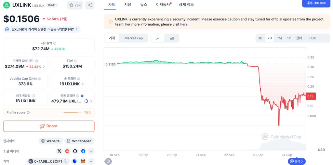Click the verified badge beside 유통 공급량
This screenshot has width=333, height=165.
pyautogui.click(x=82, y=96)
